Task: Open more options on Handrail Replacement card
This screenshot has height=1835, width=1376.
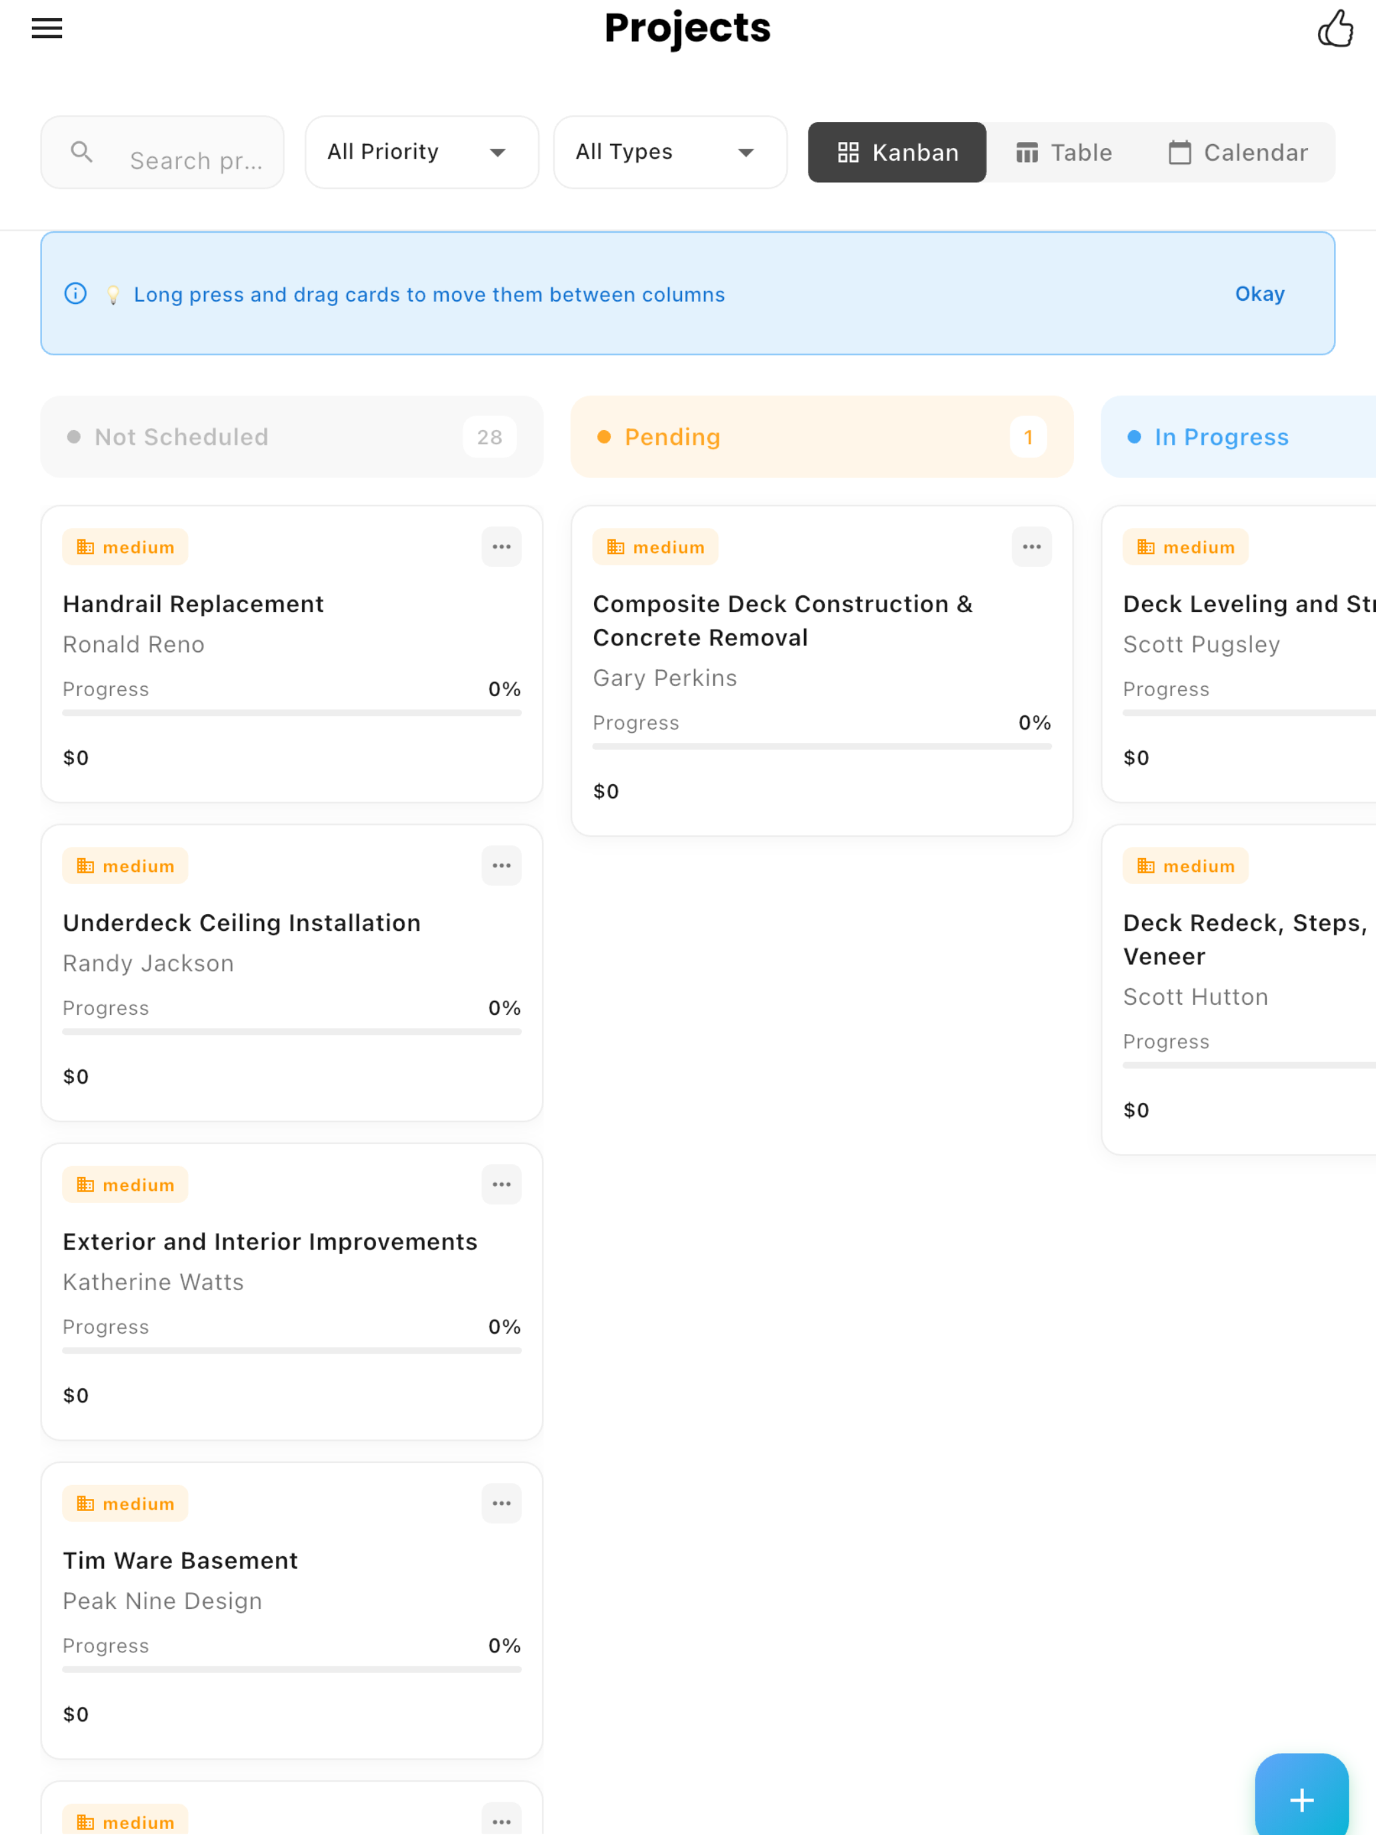Action: pos(502,547)
